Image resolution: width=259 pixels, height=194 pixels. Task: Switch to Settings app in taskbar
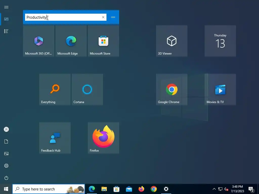(x=166, y=189)
